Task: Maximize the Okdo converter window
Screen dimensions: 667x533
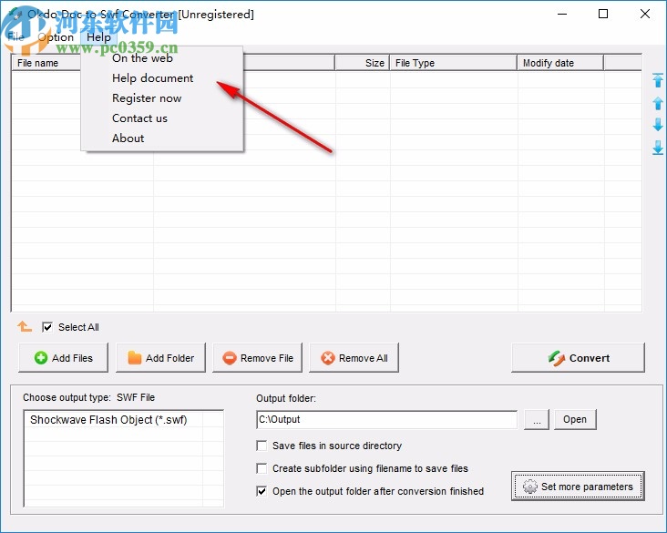Action: click(x=603, y=14)
